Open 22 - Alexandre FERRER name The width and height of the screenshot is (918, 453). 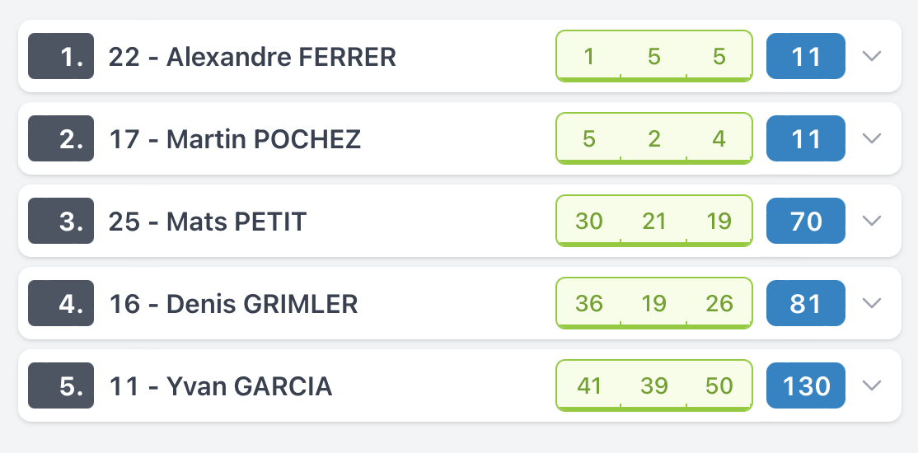pos(252,57)
